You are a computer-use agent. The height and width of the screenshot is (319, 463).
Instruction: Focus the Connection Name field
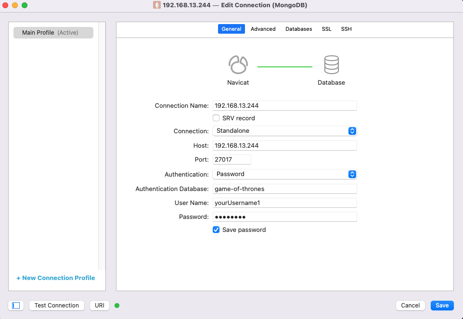click(x=284, y=106)
